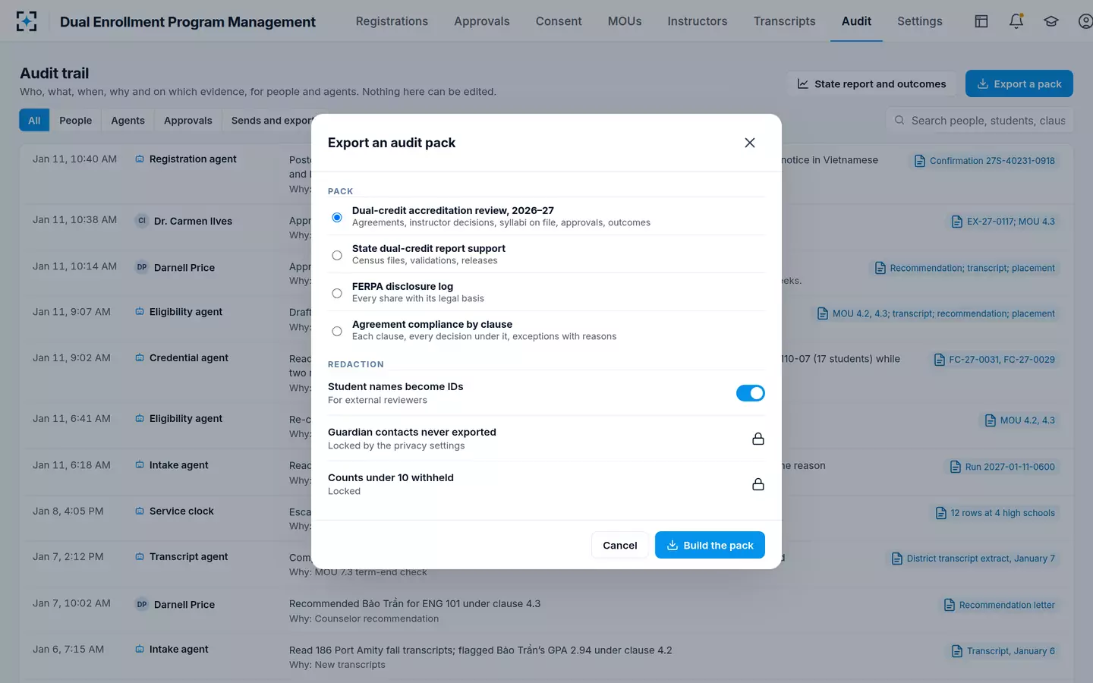Filter audit trail by People

click(x=75, y=120)
